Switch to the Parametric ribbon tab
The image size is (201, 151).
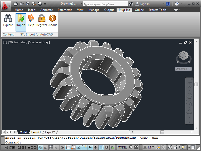point(65,10)
